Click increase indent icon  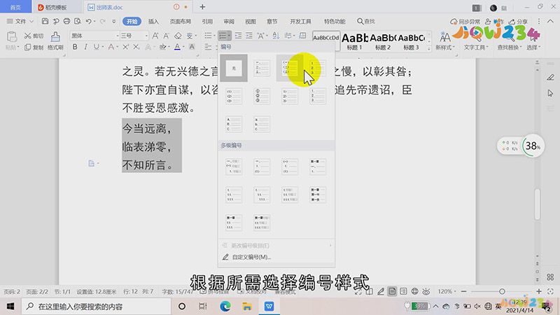coord(249,36)
